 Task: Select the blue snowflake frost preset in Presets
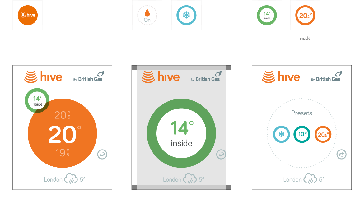pos(281,135)
